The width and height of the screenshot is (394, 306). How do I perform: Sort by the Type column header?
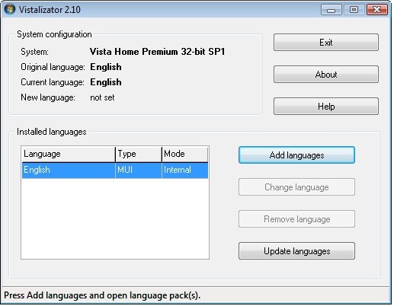[x=139, y=154]
